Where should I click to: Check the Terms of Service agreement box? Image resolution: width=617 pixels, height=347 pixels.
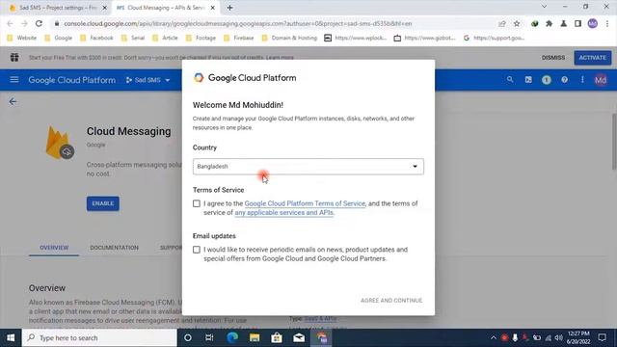tap(197, 203)
